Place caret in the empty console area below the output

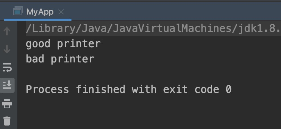coord(149,113)
